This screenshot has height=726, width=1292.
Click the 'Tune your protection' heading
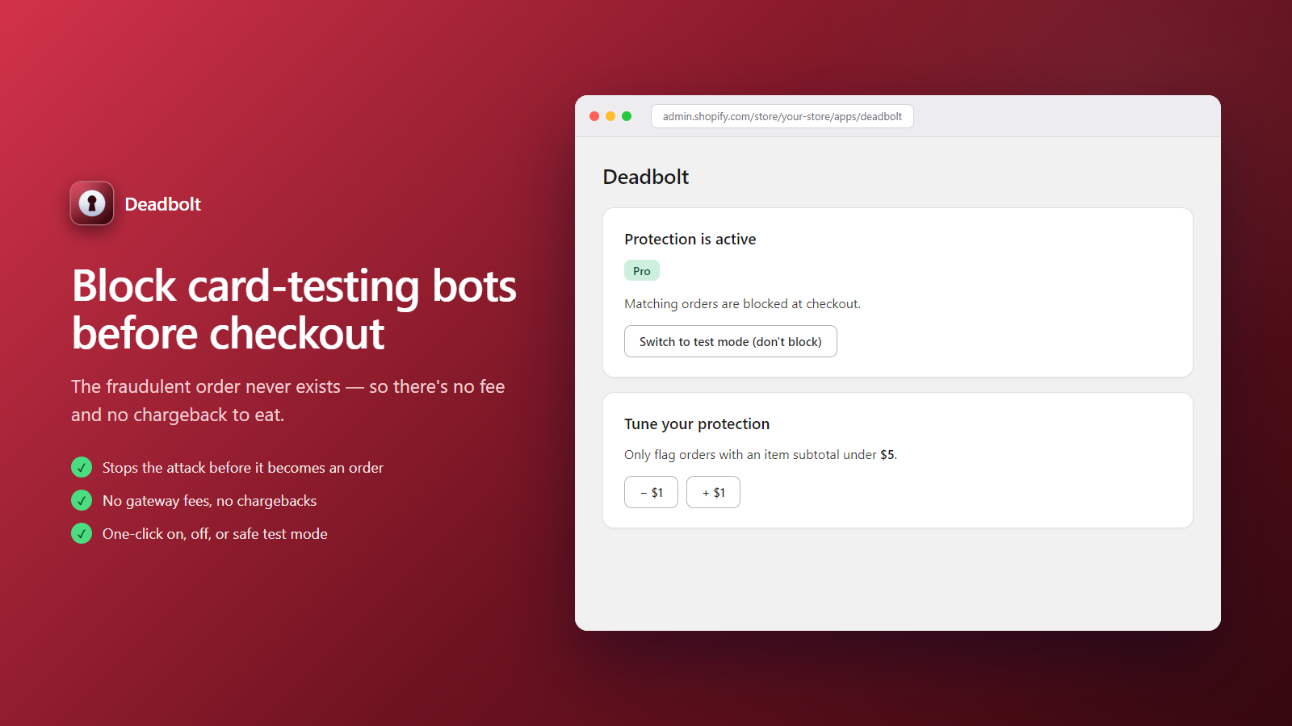[697, 423]
